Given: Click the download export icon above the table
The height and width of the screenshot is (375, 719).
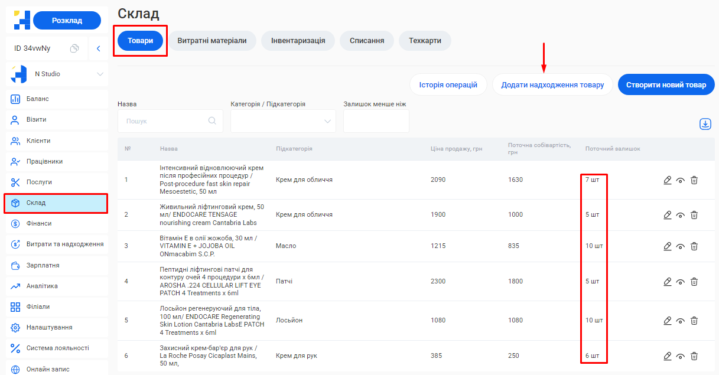Looking at the screenshot, I should click(x=705, y=124).
